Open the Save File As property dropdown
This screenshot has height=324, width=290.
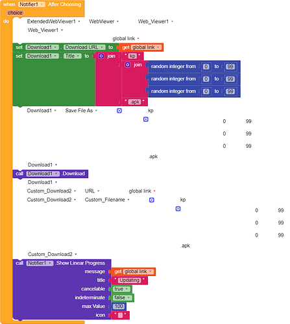click(x=81, y=111)
